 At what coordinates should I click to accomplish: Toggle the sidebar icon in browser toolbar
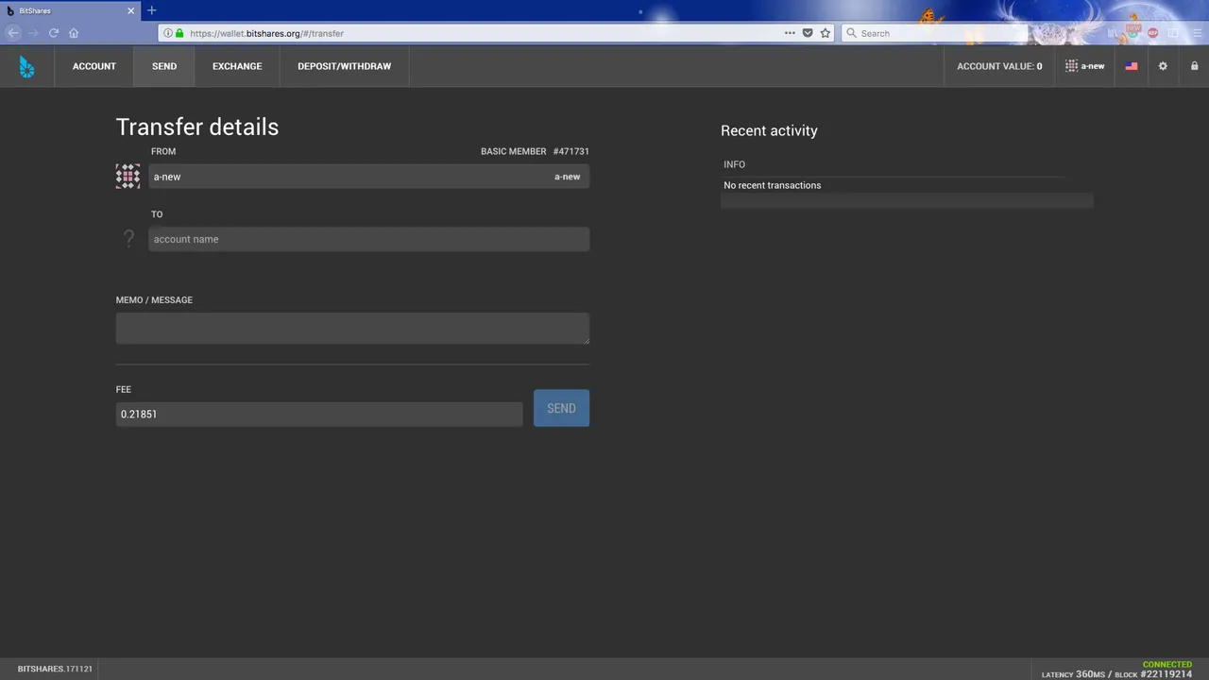click(x=1173, y=33)
